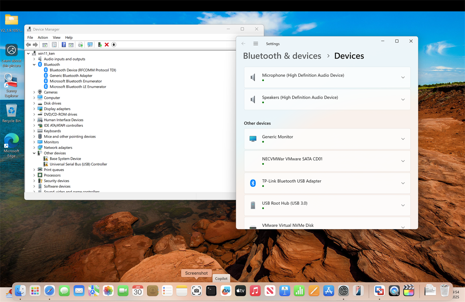Open the Screenshot app in the dock
465x302 pixels.
(x=196, y=290)
